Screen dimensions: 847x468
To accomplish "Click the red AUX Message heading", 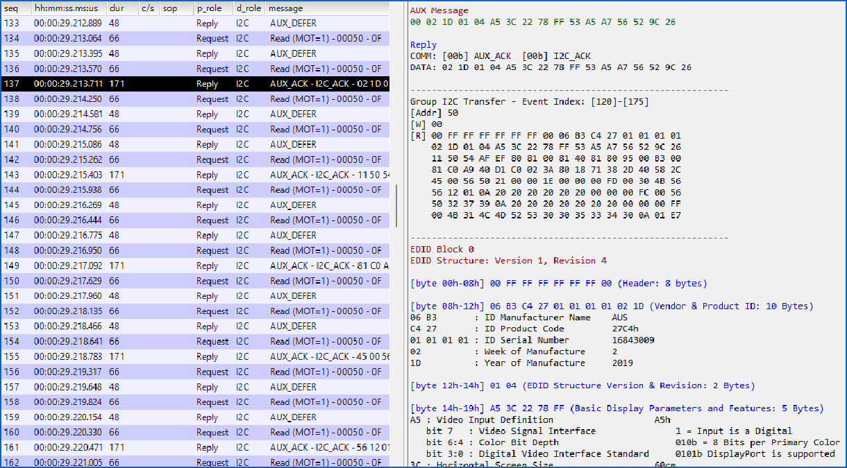I will click(x=439, y=10).
